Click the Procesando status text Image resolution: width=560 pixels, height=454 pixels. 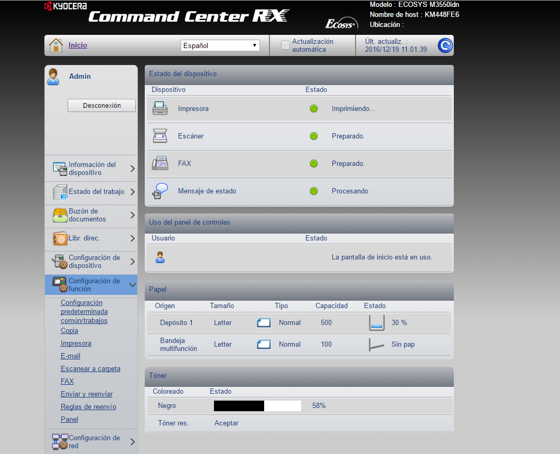pos(350,191)
